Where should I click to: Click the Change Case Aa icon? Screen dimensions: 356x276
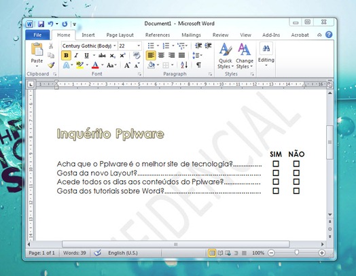[110, 65]
